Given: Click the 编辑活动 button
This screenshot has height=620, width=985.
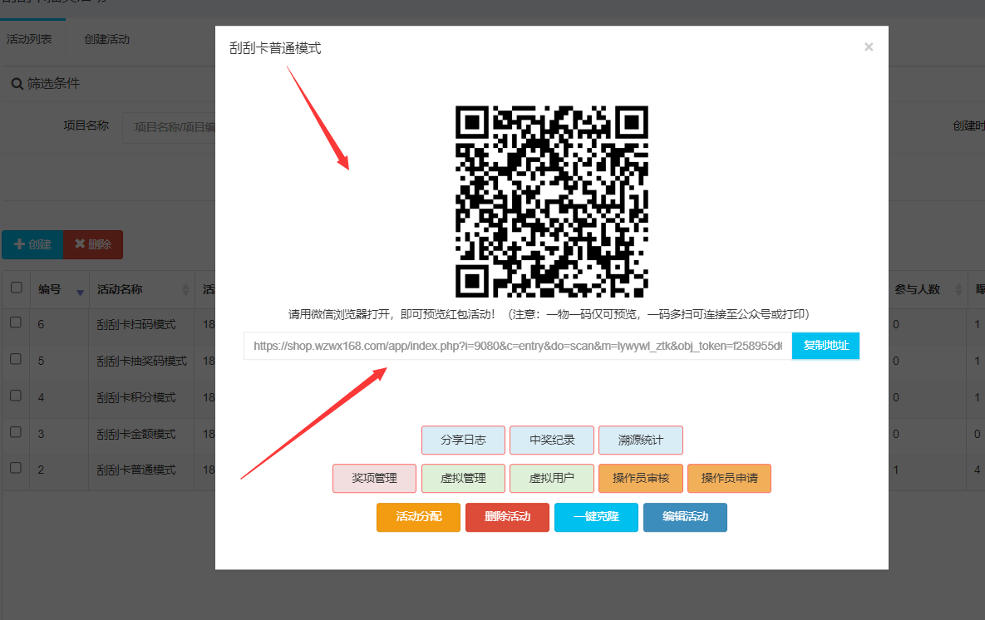Looking at the screenshot, I should [686, 517].
